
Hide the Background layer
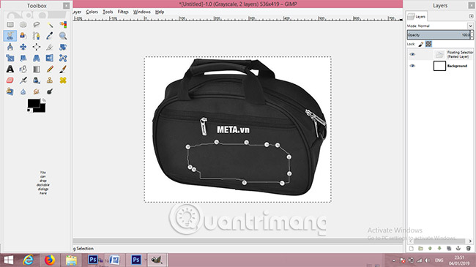click(412, 66)
